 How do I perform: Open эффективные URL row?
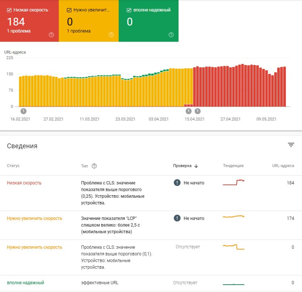tap(100, 283)
